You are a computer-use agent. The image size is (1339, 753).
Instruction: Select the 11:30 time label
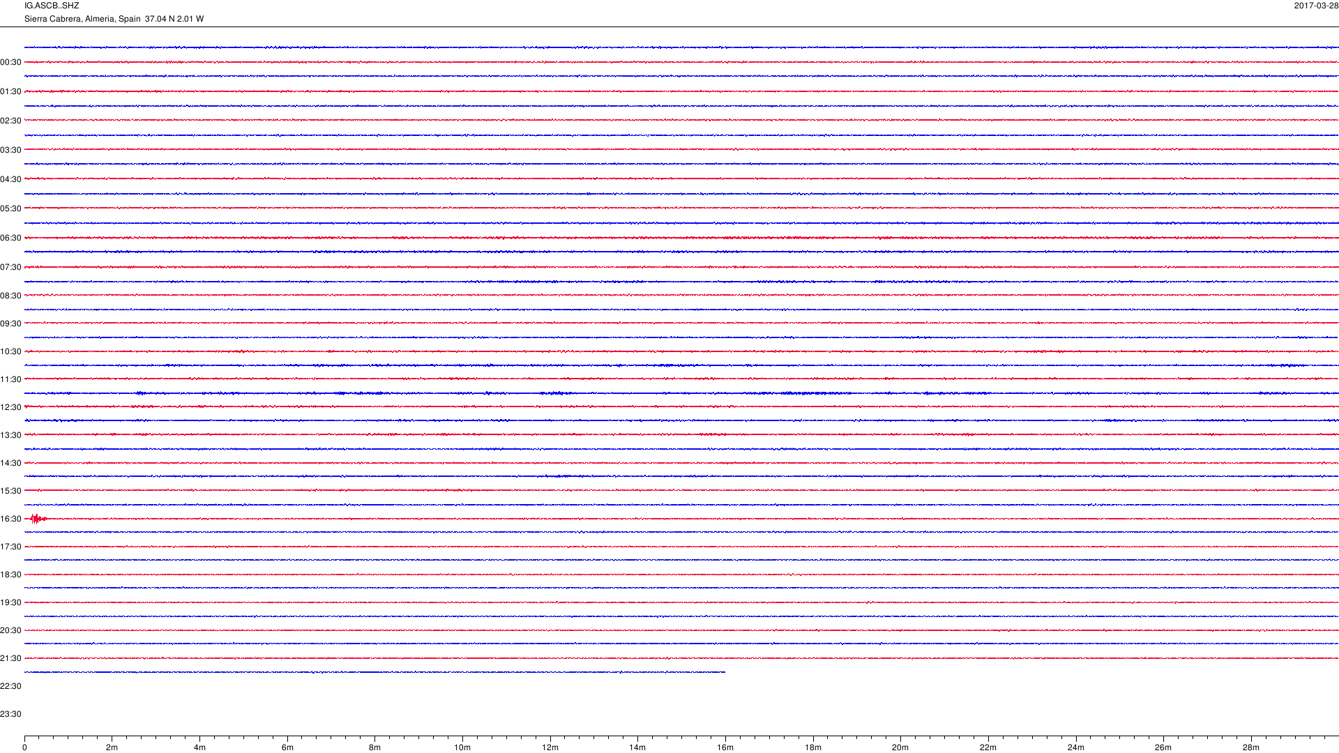[11, 380]
